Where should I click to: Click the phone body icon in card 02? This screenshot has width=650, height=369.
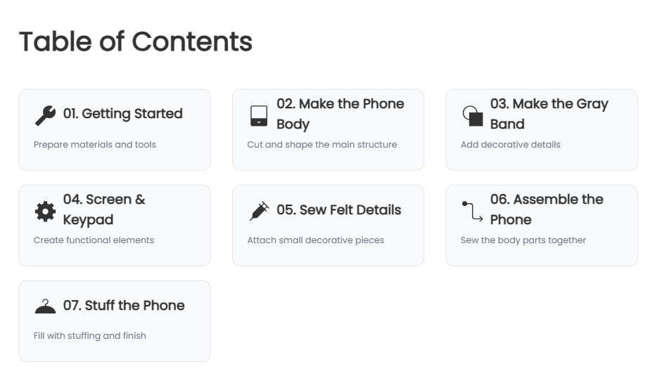[259, 115]
